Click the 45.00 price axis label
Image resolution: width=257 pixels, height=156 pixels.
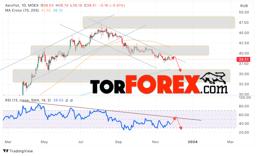(244, 33)
